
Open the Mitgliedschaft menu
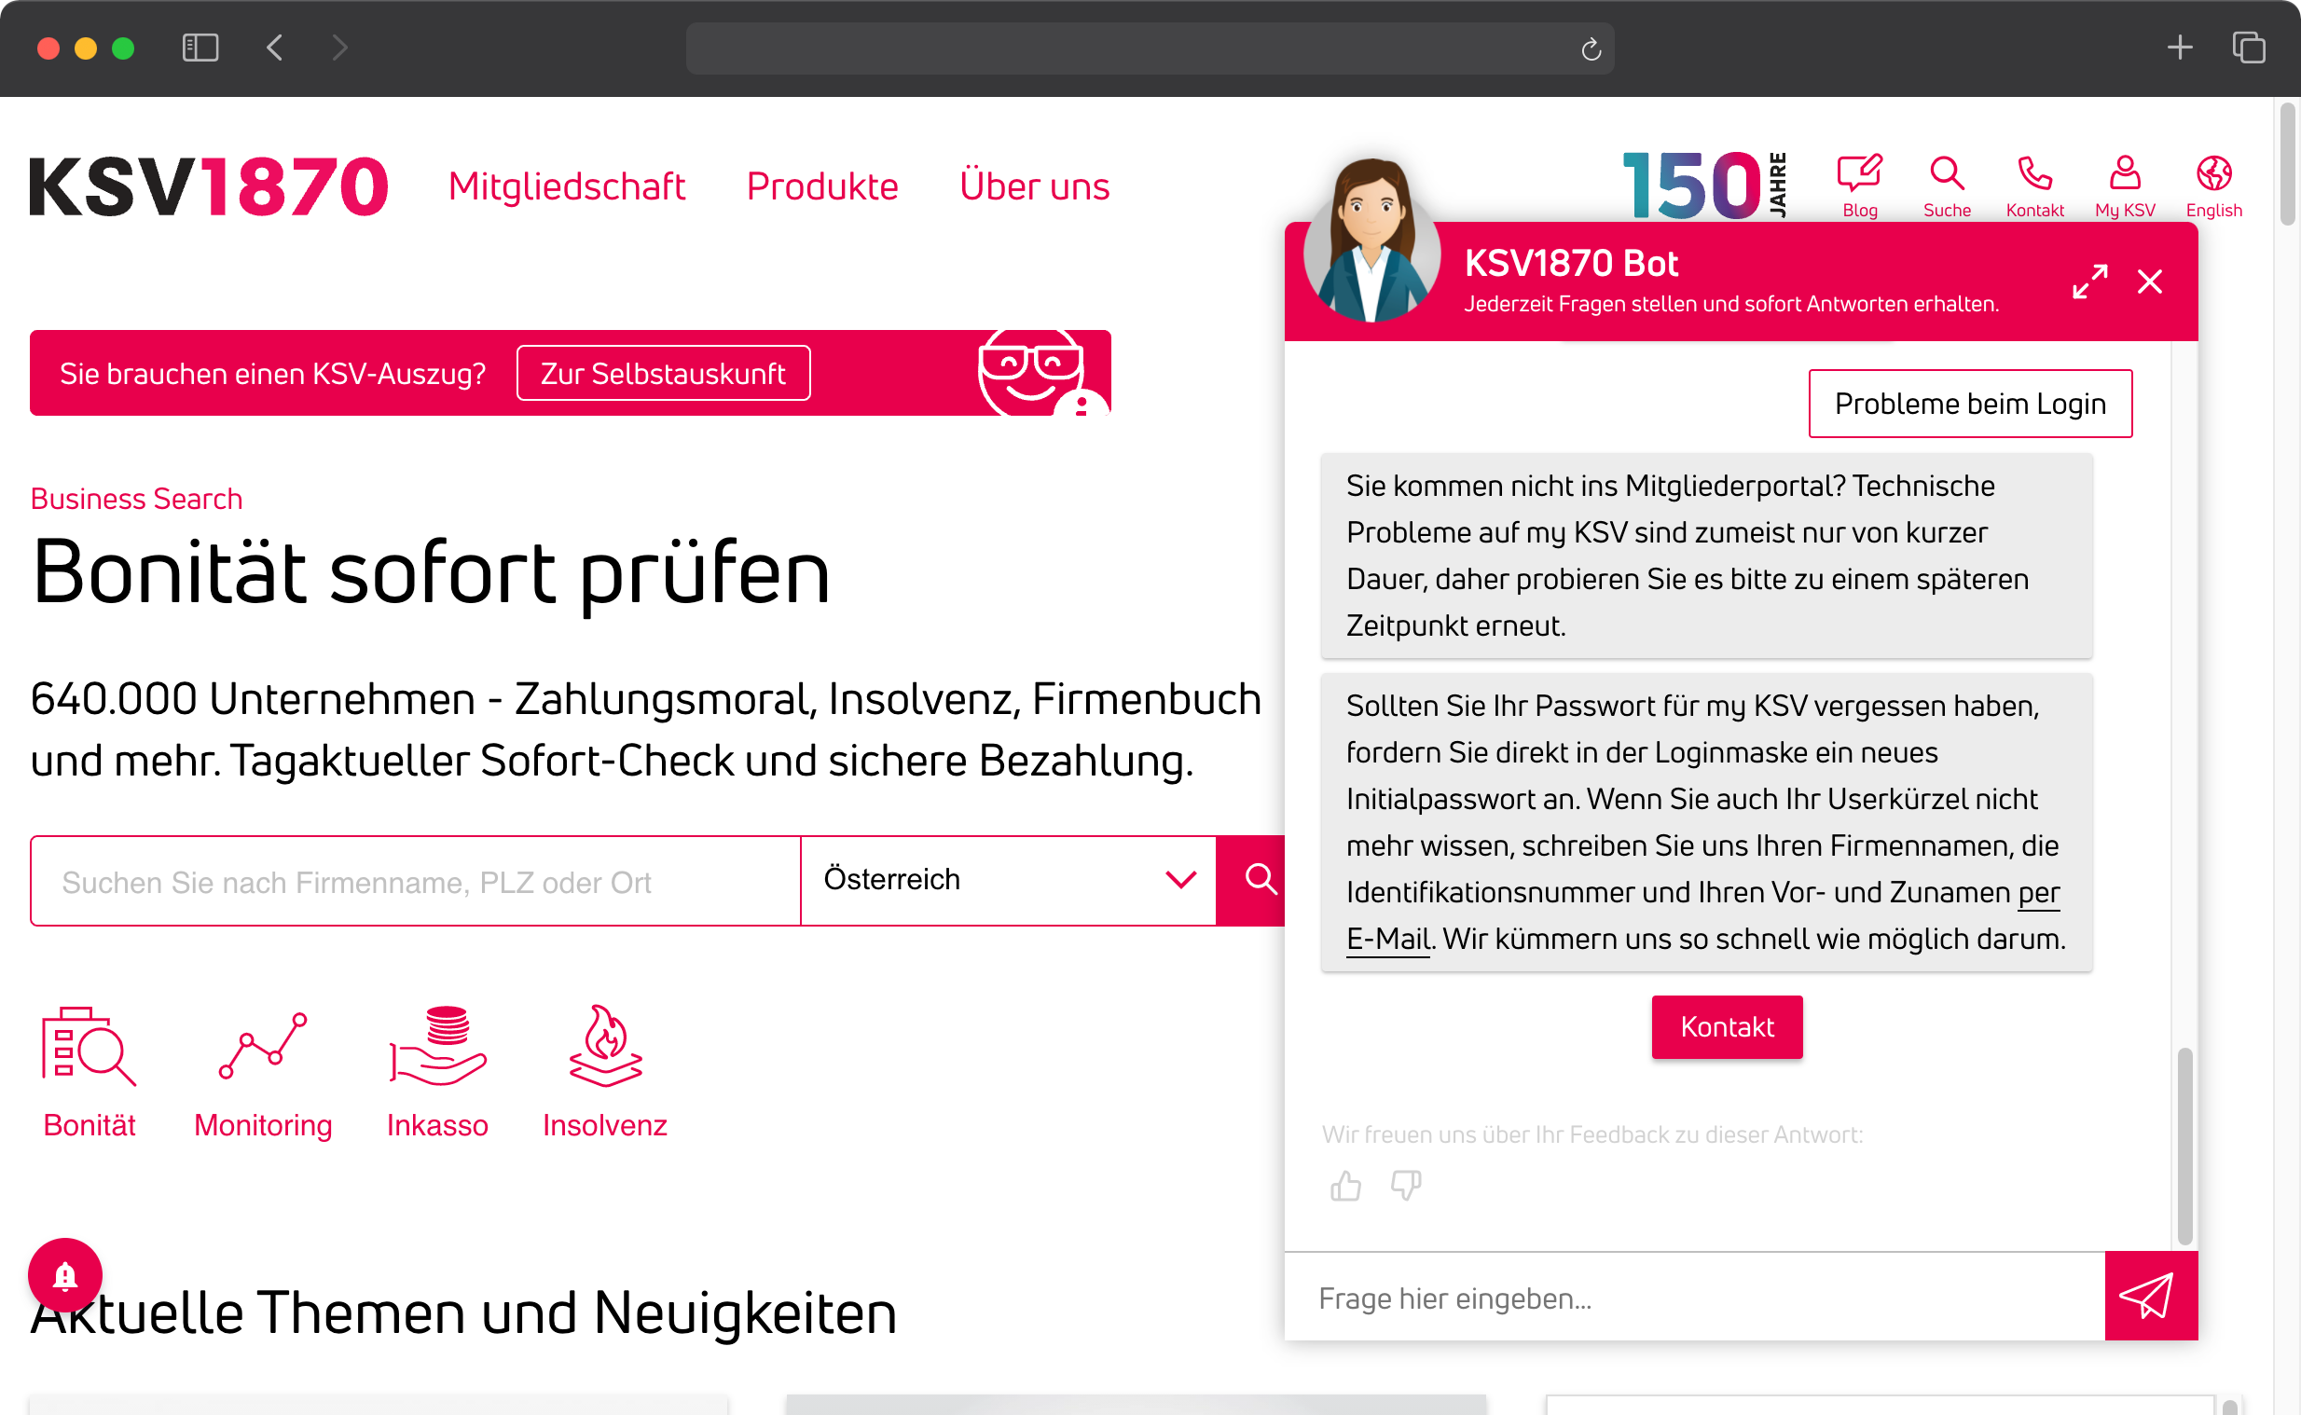[566, 186]
